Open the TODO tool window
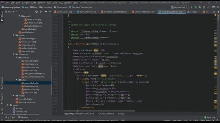The height and width of the screenshot is (123, 220). point(10,118)
